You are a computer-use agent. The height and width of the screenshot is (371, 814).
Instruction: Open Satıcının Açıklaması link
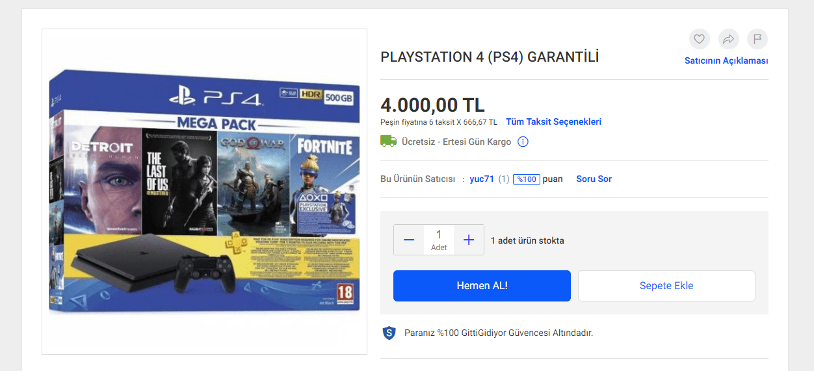pyautogui.click(x=726, y=60)
